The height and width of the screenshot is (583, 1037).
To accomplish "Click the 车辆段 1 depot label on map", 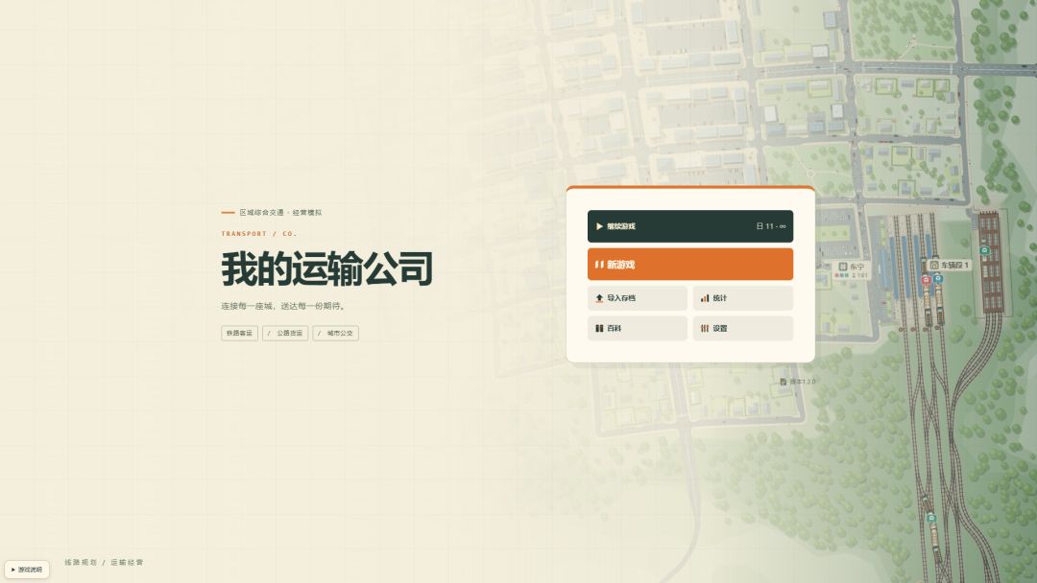I will pyautogui.click(x=949, y=265).
